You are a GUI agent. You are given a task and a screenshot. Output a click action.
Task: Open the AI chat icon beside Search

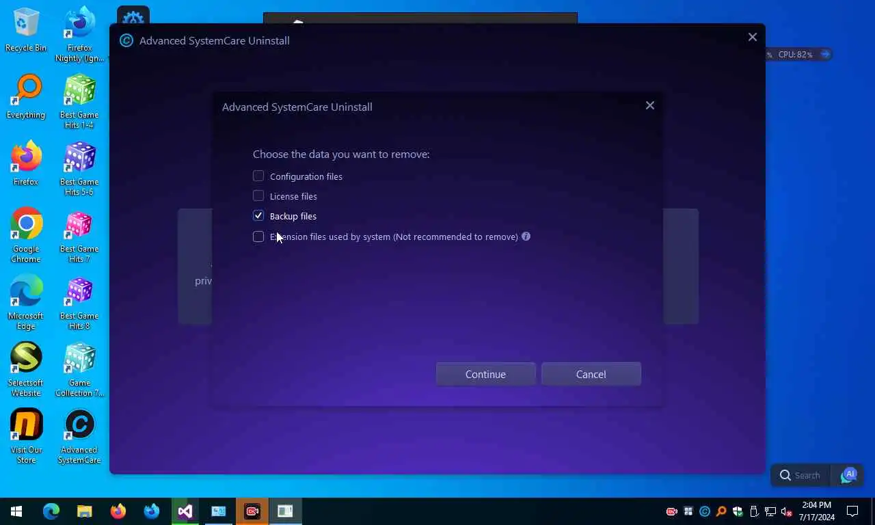pos(849,475)
